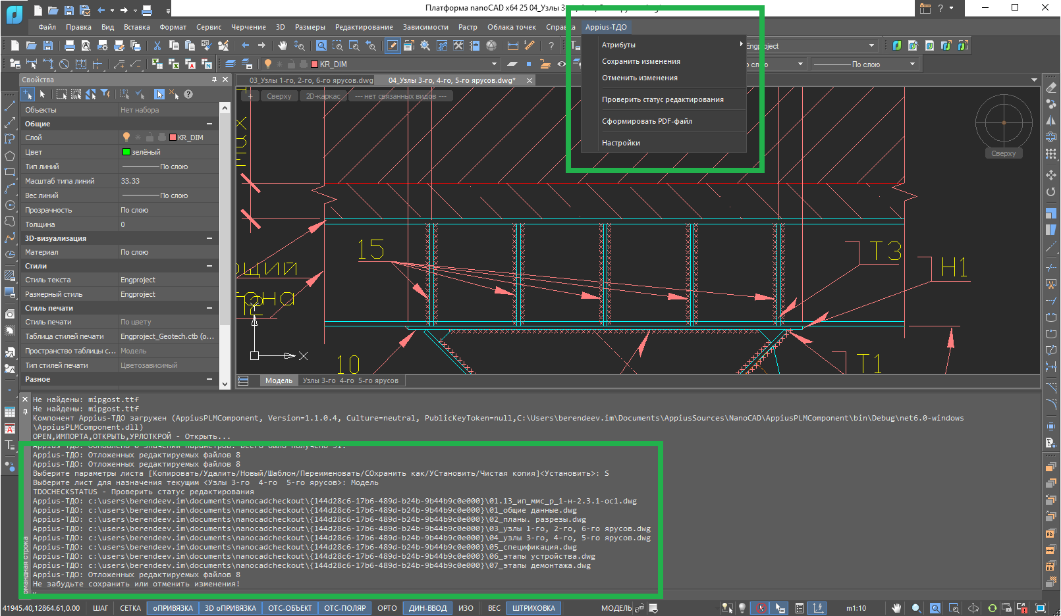Viewport: 1061px width, 616px height.
Task: Click the quick select filter icon
Action: pyautogui.click(x=105, y=94)
